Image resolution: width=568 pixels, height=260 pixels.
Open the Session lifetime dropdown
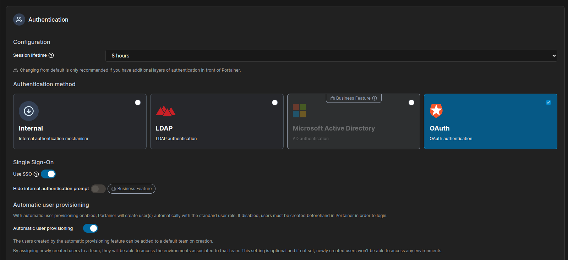331,56
